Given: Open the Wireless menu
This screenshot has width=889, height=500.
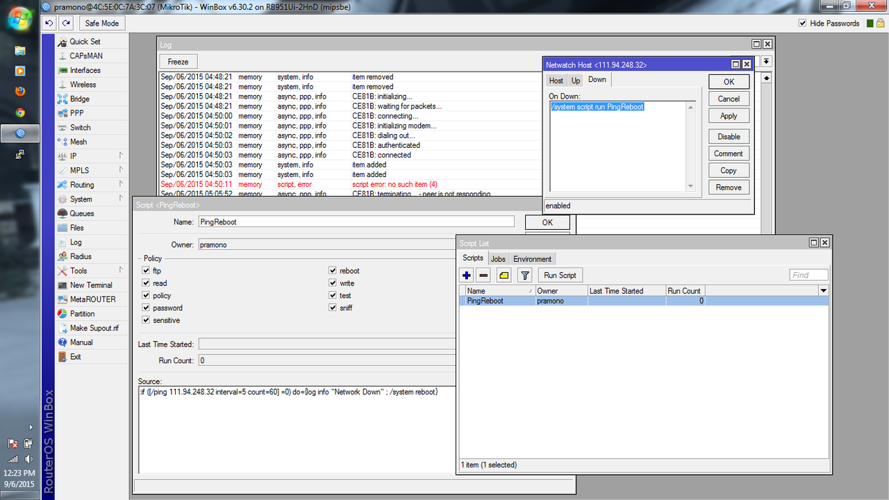Looking at the screenshot, I should click(83, 85).
